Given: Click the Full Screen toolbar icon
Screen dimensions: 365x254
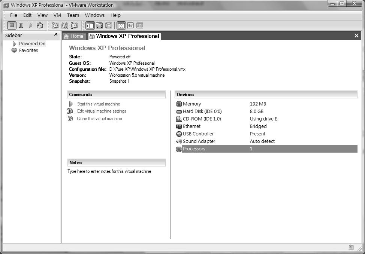Looking at the screenshot, I should (109, 25).
